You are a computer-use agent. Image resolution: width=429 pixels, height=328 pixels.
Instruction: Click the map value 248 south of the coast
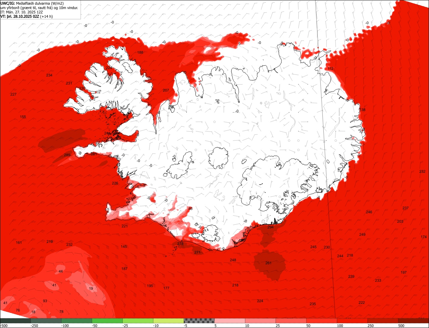[233, 260]
